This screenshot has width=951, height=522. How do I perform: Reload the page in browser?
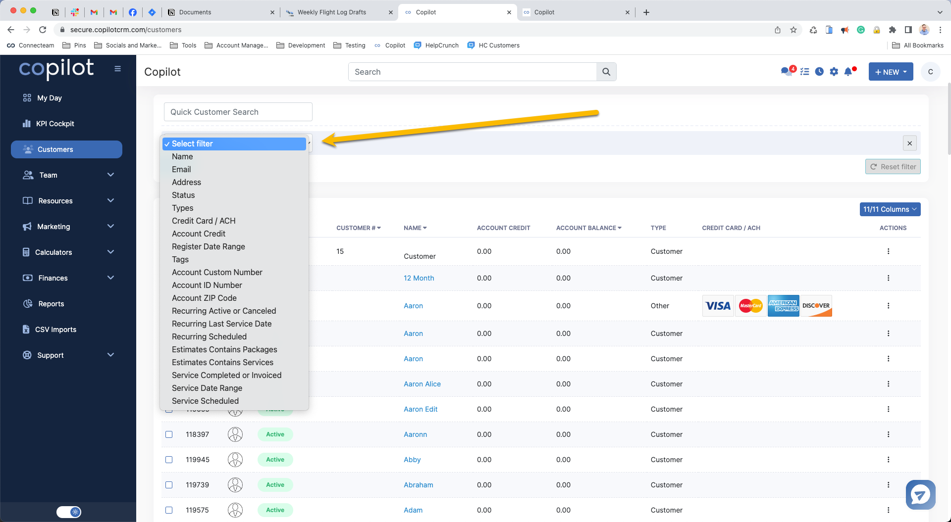[43, 30]
